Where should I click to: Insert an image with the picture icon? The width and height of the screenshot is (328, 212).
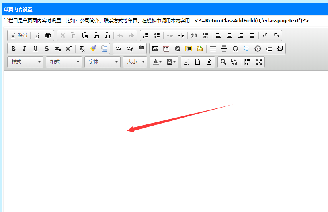pyautogui.click(x=155, y=49)
